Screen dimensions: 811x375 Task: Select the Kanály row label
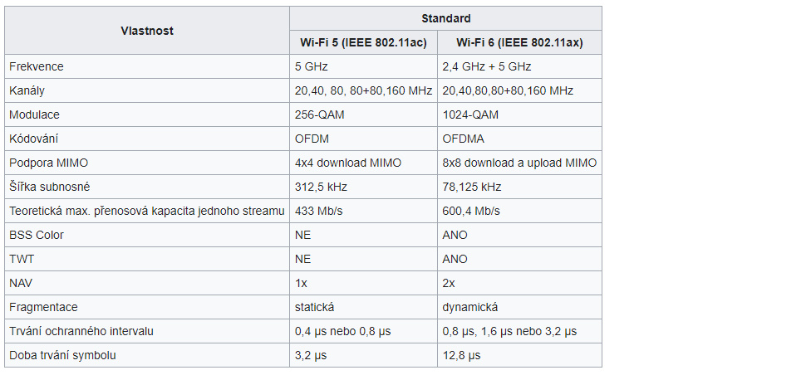click(x=27, y=90)
